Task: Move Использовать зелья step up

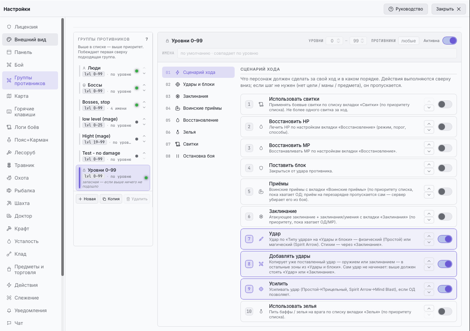Action: click(429, 308)
